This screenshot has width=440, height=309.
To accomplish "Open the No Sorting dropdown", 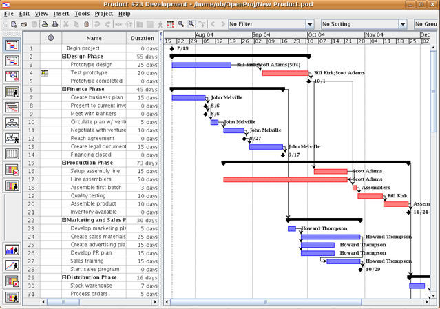I will (x=403, y=24).
